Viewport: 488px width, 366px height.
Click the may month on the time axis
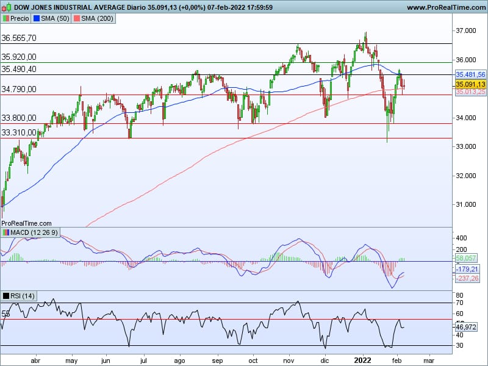pyautogui.click(x=71, y=361)
